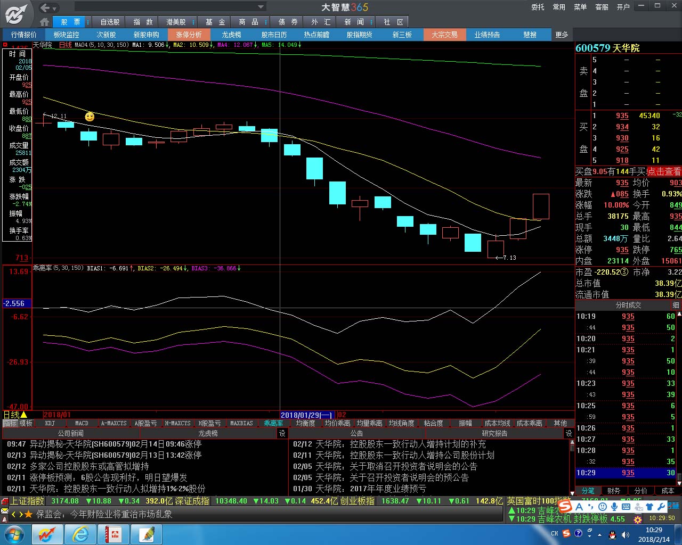
Task: Open the 财务 tab in right panel
Action: click(x=614, y=491)
